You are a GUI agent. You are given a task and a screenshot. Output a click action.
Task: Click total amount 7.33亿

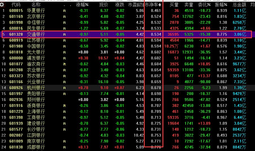coord(240,82)
